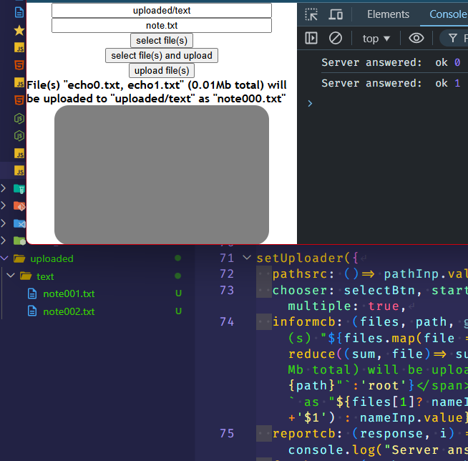This screenshot has width=468, height=461.
Task: Click the U git status badge for note001.txt
Action: (x=178, y=293)
